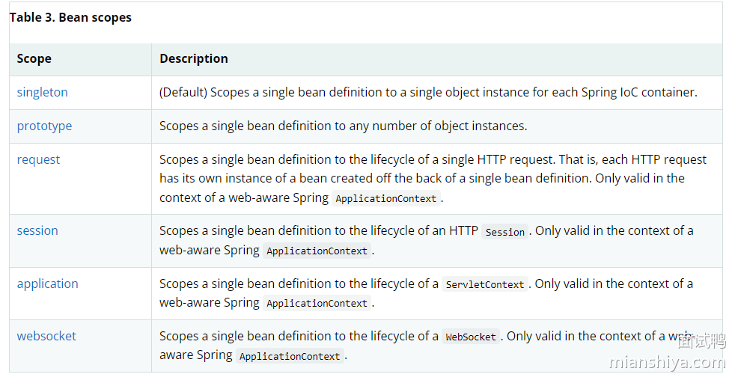Visit the websocket scope link
735x380 pixels.
click(46, 336)
